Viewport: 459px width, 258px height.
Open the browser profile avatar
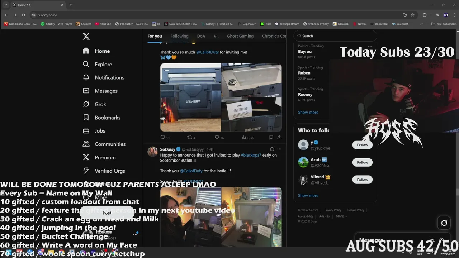tap(446, 15)
